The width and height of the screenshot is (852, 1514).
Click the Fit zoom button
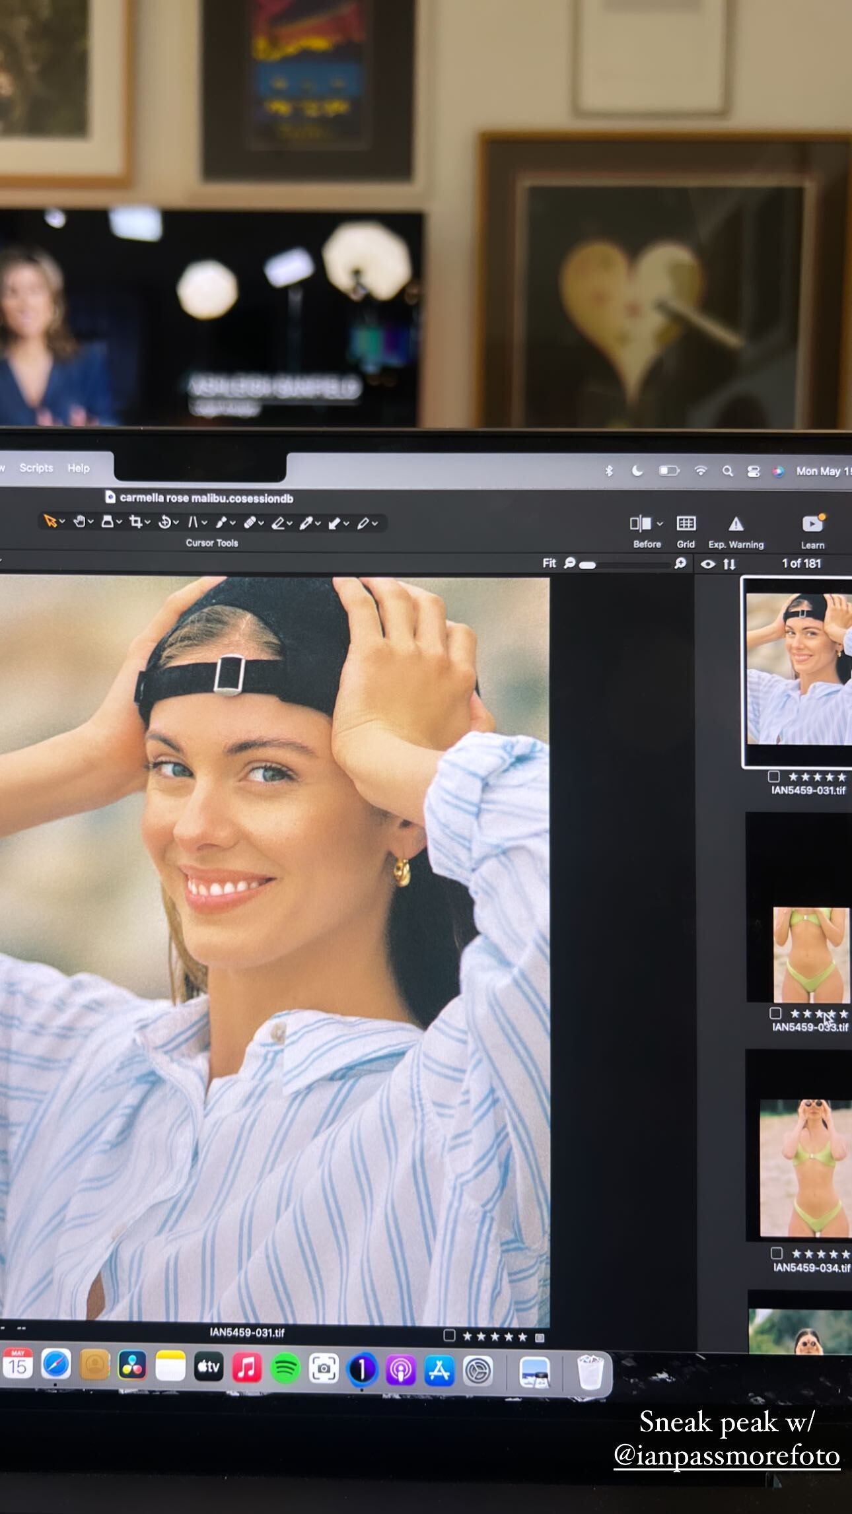549,563
